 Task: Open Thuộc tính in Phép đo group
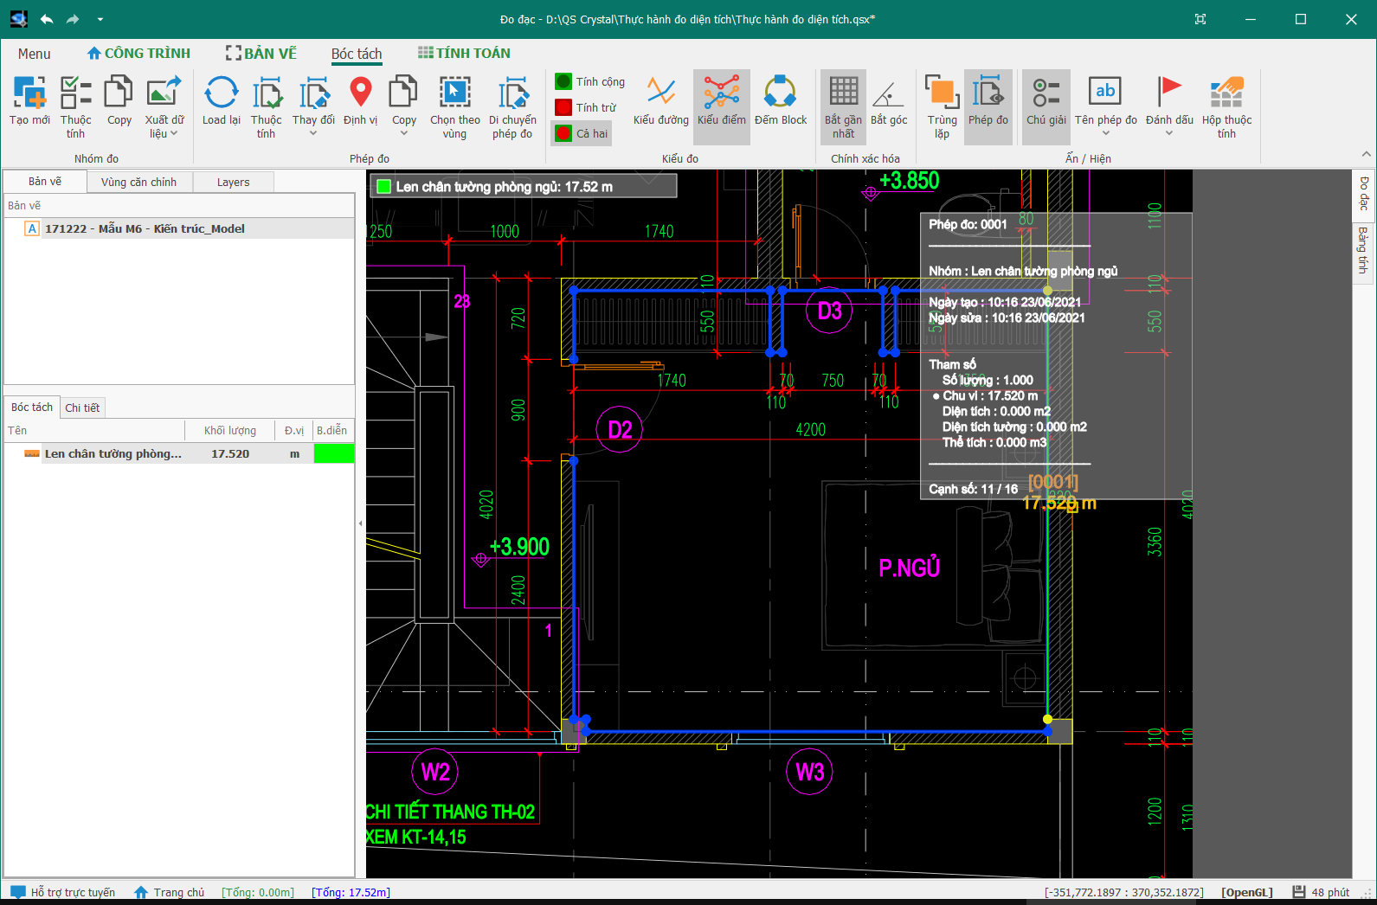click(x=266, y=106)
